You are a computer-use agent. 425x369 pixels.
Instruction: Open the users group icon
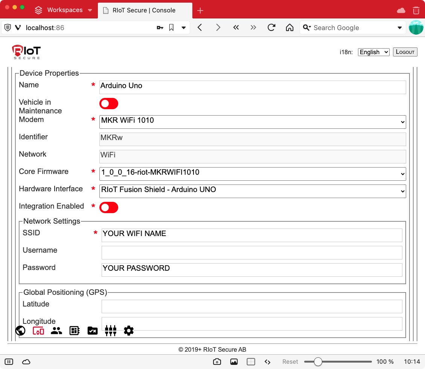coord(56,331)
